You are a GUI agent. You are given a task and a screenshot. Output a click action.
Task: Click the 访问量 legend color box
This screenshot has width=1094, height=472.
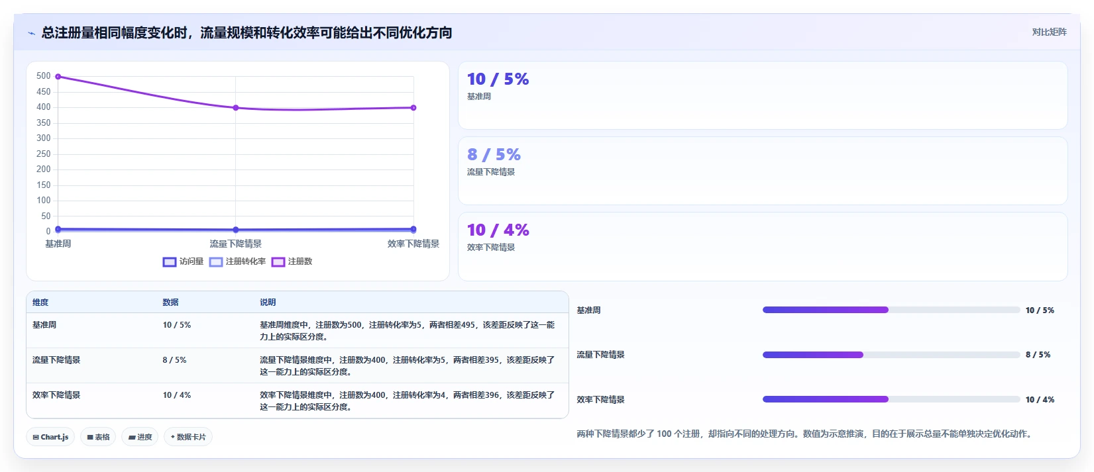[x=170, y=262]
